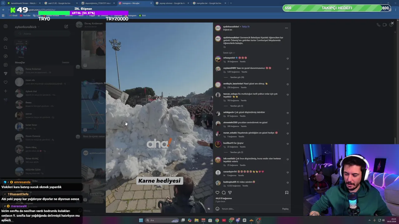
Task: Open Kick bookmark in bookmarks bar
Action: click(x=142, y=16)
